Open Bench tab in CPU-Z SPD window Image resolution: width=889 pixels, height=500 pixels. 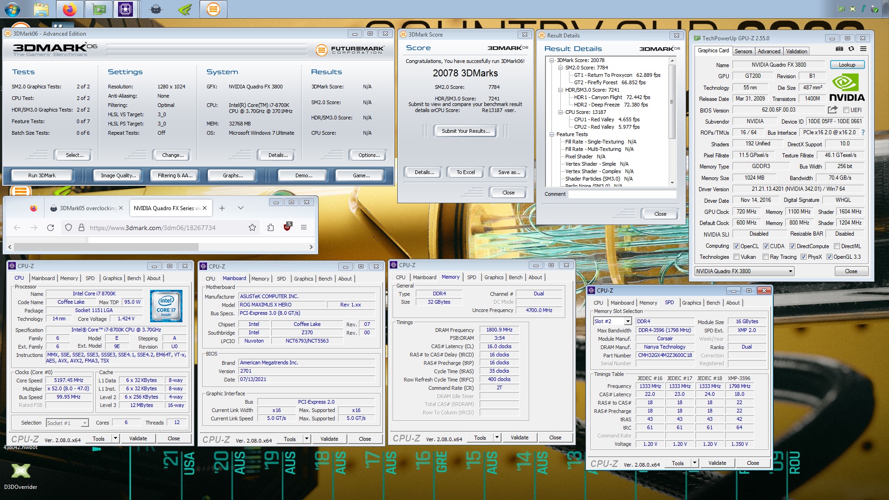click(713, 303)
